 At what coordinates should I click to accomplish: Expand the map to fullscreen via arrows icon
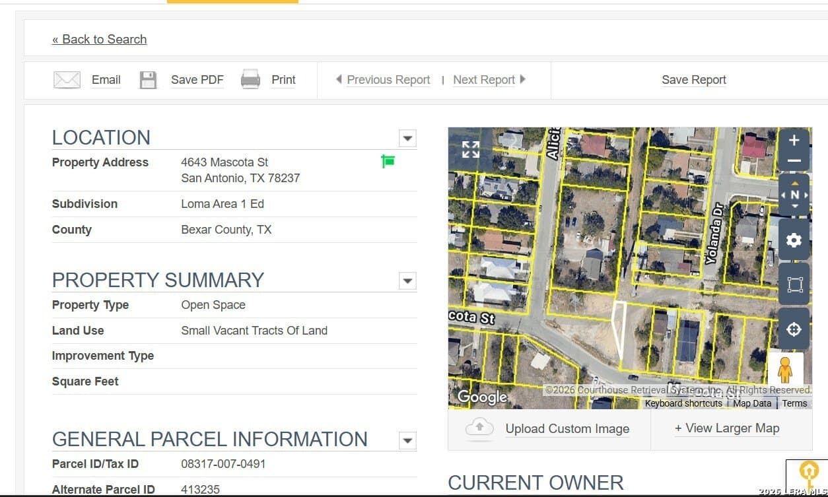(470, 149)
